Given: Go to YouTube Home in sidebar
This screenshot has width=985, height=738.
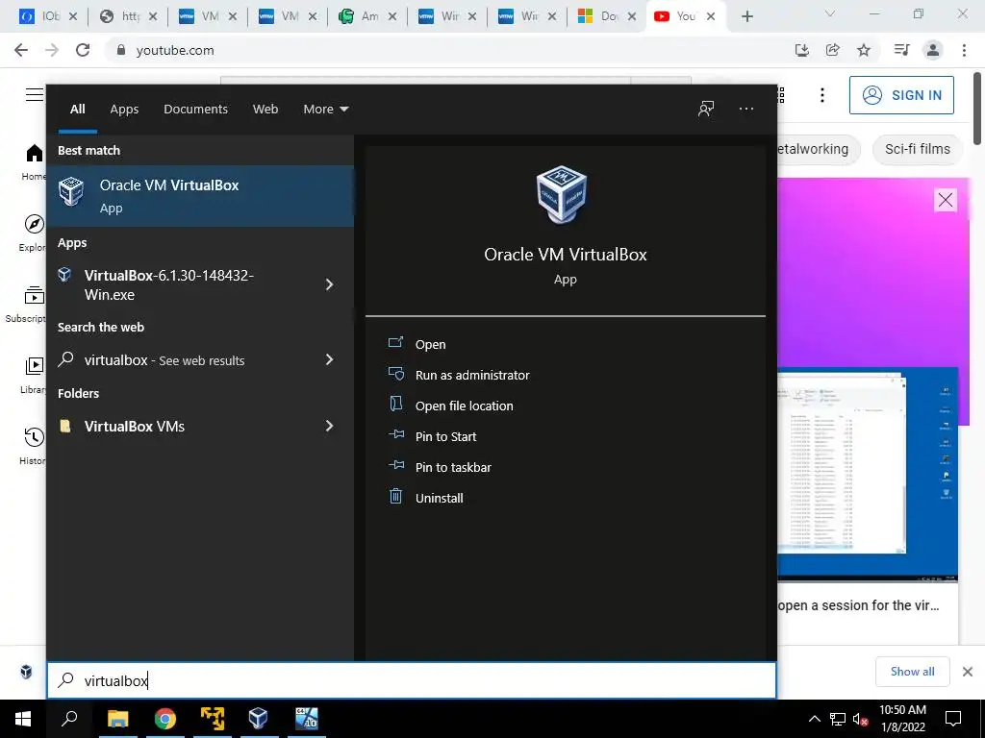Looking at the screenshot, I should [x=34, y=161].
